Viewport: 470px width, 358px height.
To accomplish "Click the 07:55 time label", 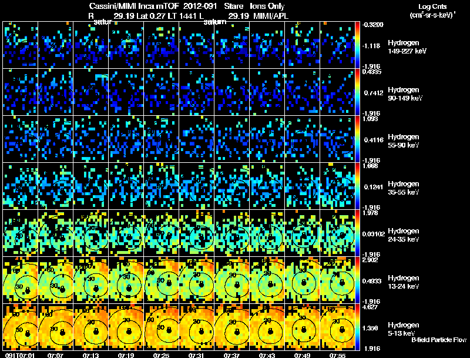I will tap(337, 356).
